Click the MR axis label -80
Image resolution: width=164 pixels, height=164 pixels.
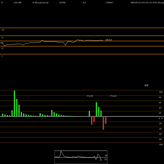click(160, 139)
